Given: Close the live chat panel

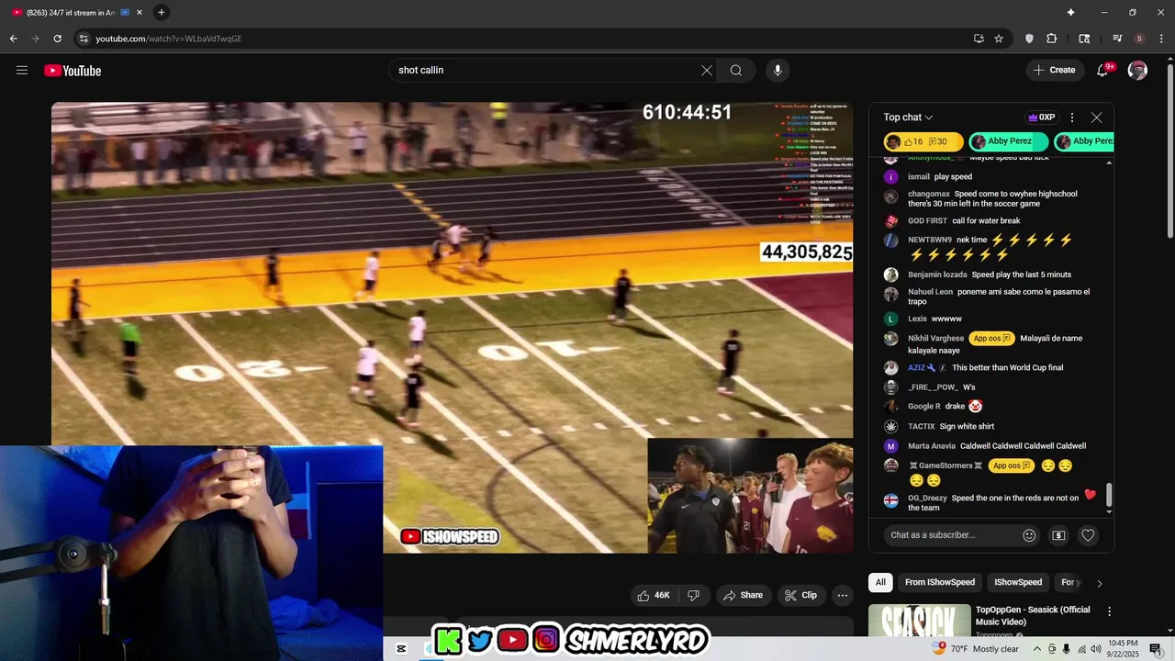Looking at the screenshot, I should point(1096,118).
